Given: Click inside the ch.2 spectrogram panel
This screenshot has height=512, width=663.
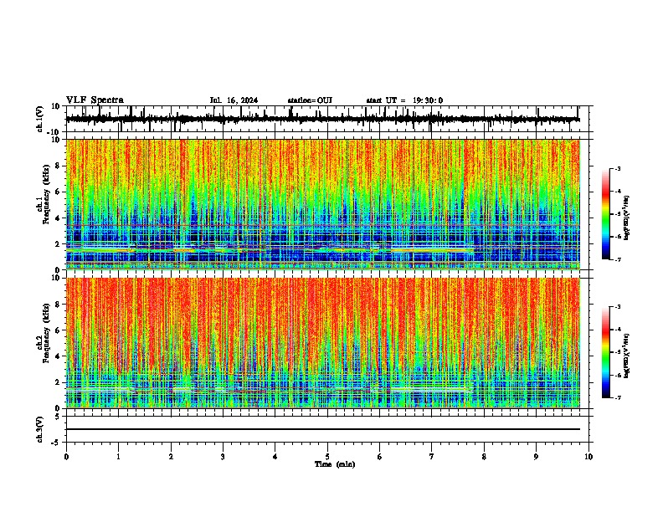Looking at the screenshot, I should (323, 343).
